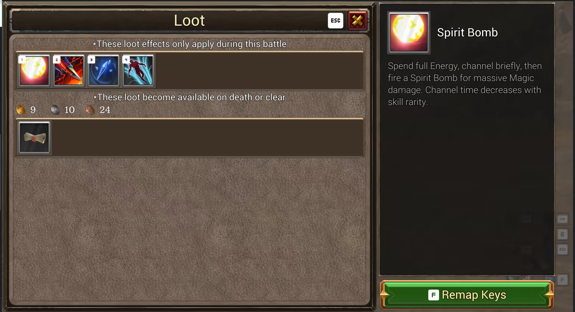Click the scroll item in the loot row

[34, 138]
